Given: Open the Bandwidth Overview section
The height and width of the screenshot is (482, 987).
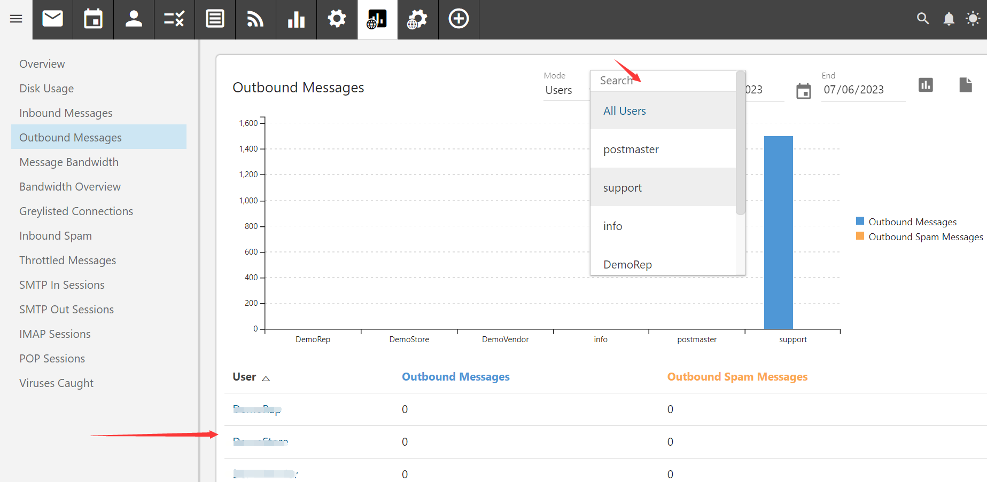Looking at the screenshot, I should [70, 186].
